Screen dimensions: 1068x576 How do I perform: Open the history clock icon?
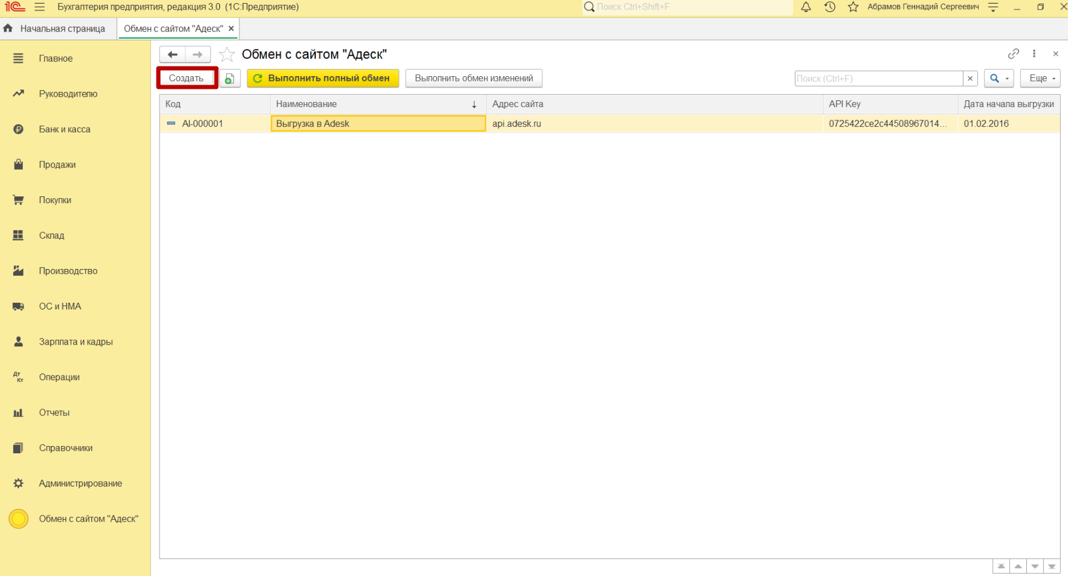point(830,7)
